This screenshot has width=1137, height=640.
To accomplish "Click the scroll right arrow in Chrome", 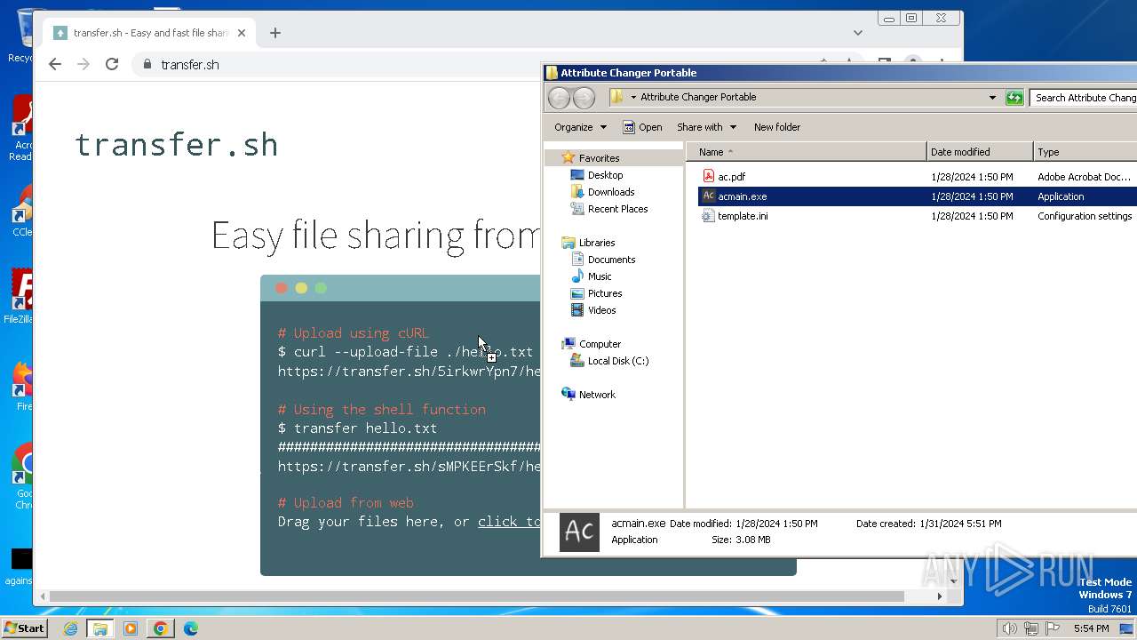I will click(x=940, y=596).
